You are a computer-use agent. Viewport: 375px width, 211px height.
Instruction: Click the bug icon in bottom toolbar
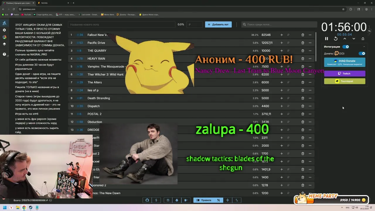(177, 200)
